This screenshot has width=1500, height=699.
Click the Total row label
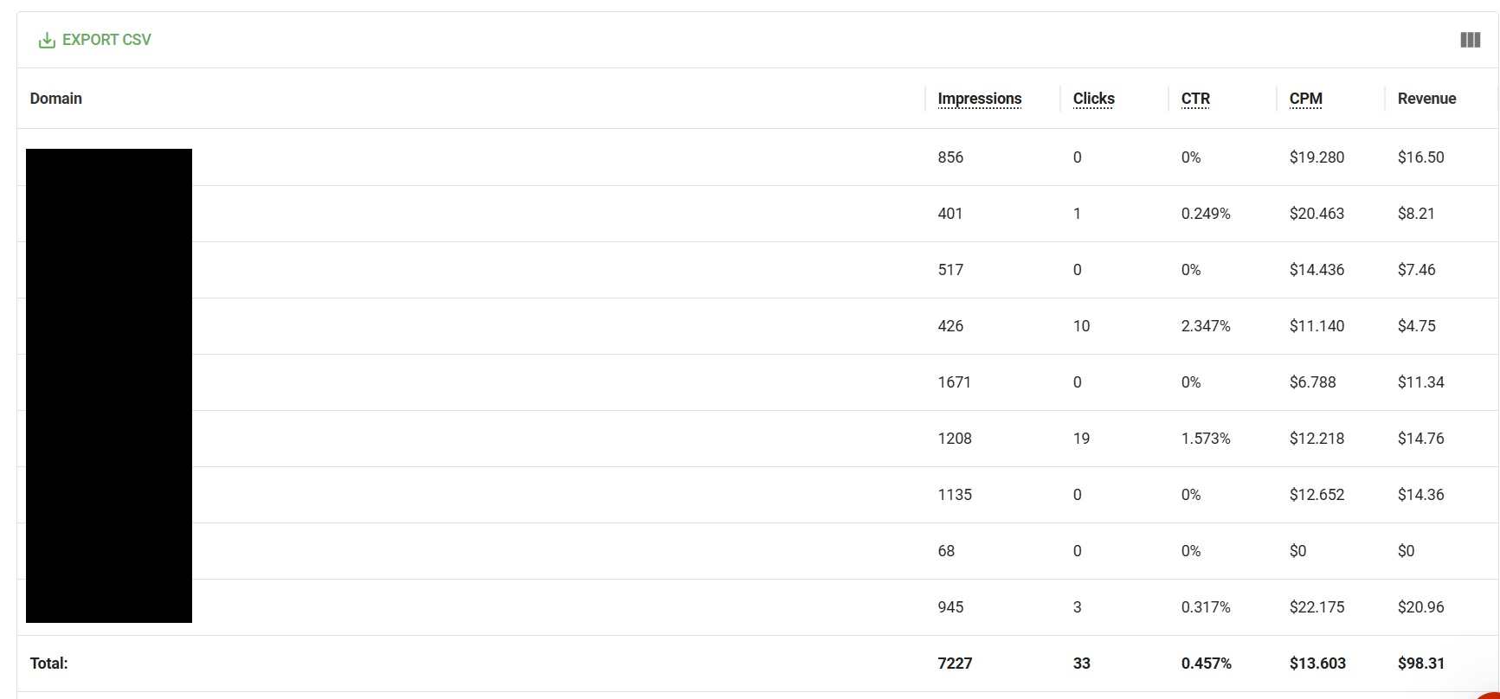[49, 664]
